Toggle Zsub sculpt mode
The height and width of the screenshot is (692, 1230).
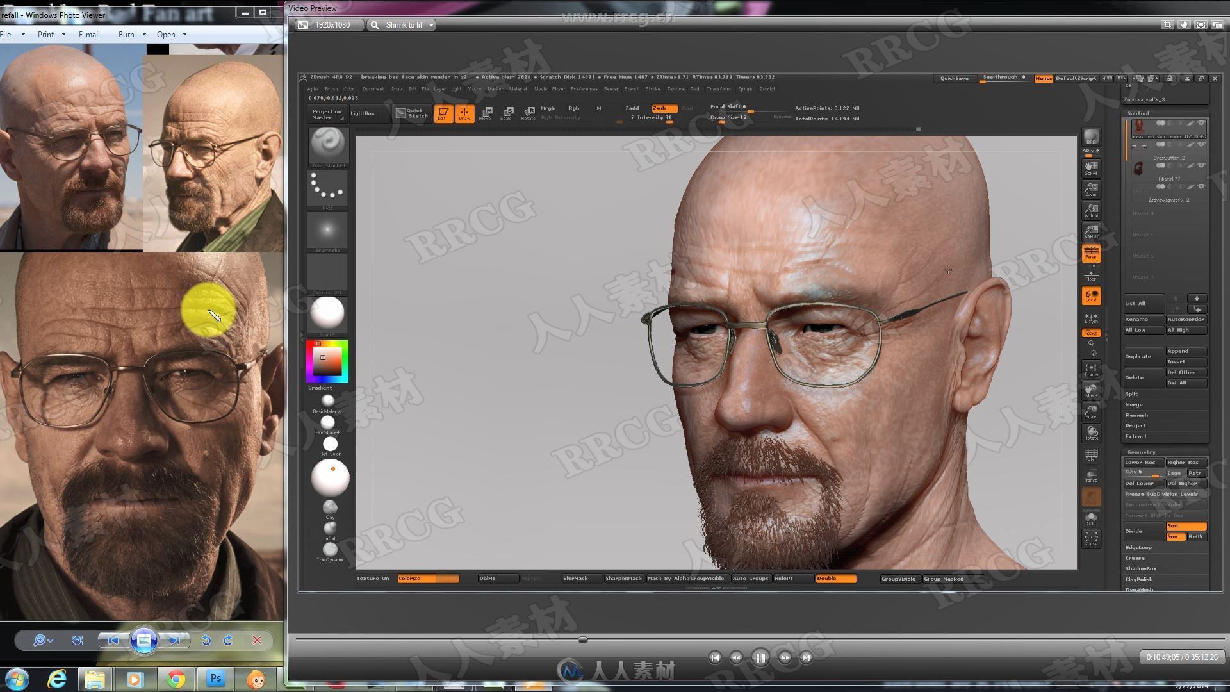664,108
